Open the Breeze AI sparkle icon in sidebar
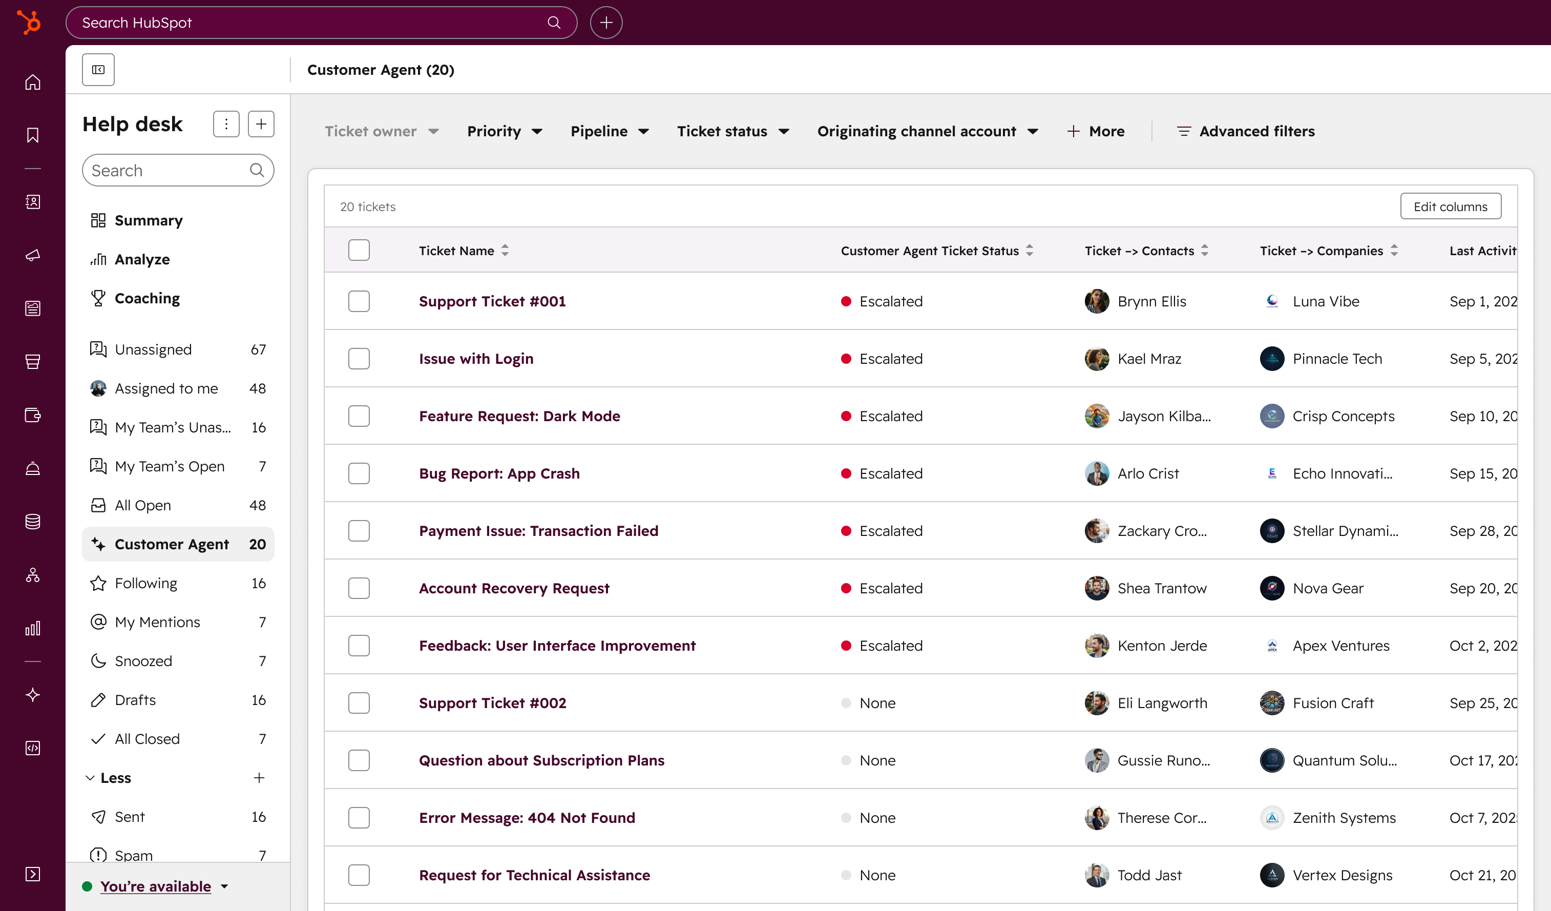 coord(33,694)
